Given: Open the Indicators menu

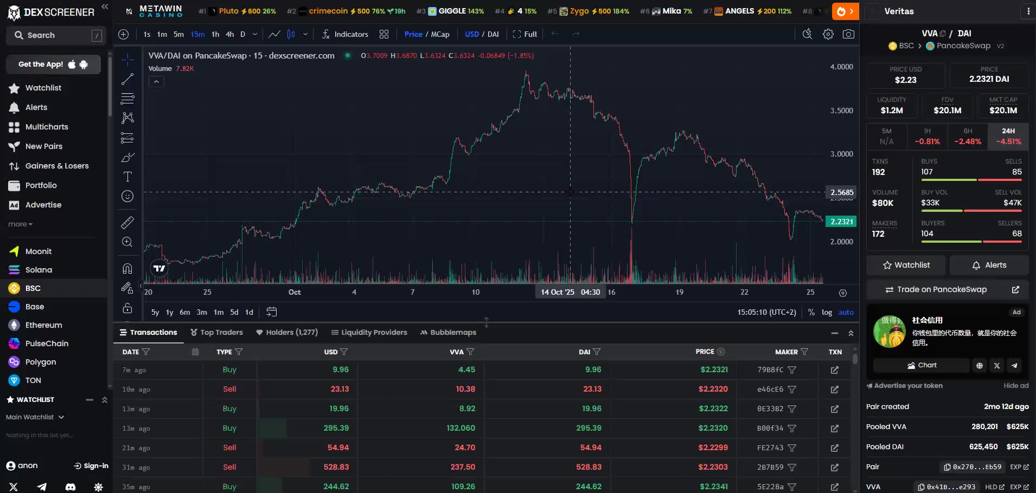Looking at the screenshot, I should [345, 34].
